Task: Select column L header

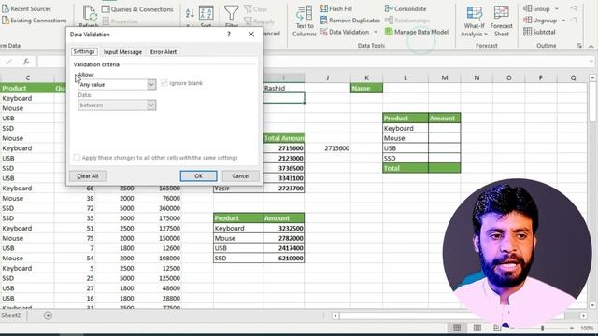Action: [406, 77]
